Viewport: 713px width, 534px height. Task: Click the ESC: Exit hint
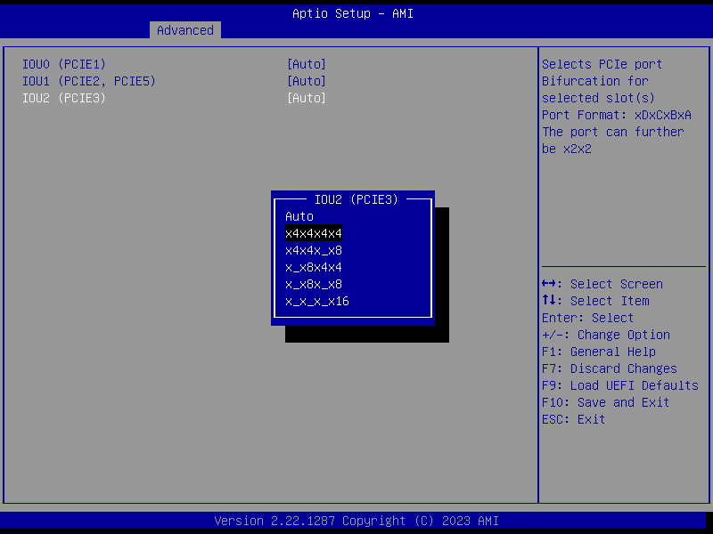point(573,419)
